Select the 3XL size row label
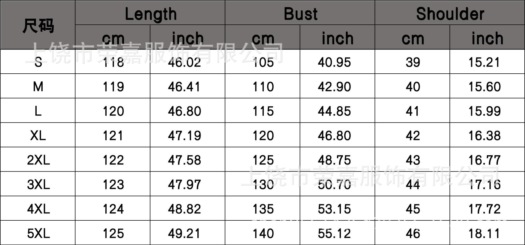Viewport: 525px width, 245px height. click(38, 185)
